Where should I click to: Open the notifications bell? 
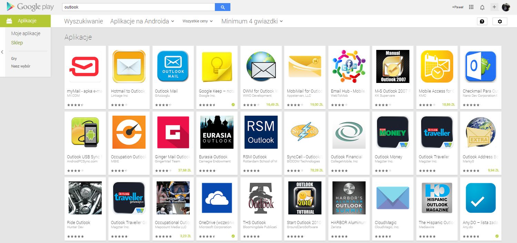point(482,7)
